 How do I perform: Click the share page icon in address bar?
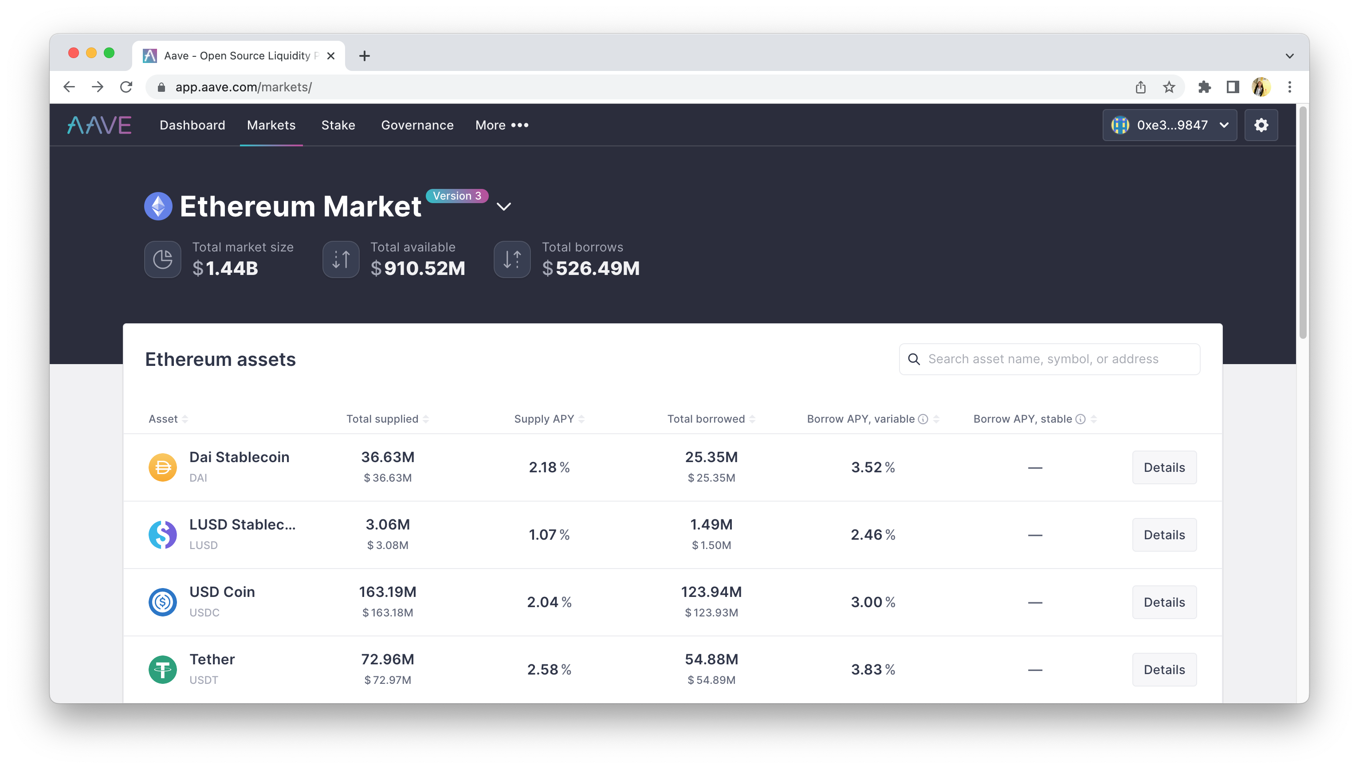[x=1140, y=86]
